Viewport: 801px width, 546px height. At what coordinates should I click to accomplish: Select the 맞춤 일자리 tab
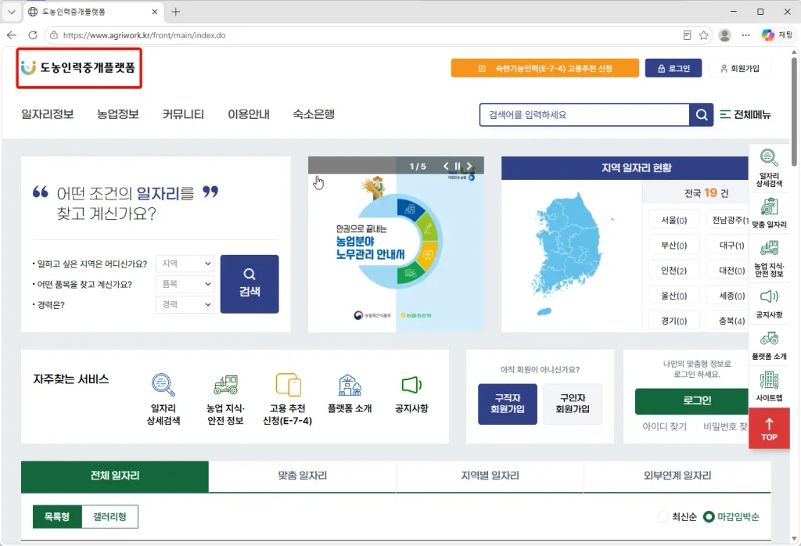pos(303,476)
